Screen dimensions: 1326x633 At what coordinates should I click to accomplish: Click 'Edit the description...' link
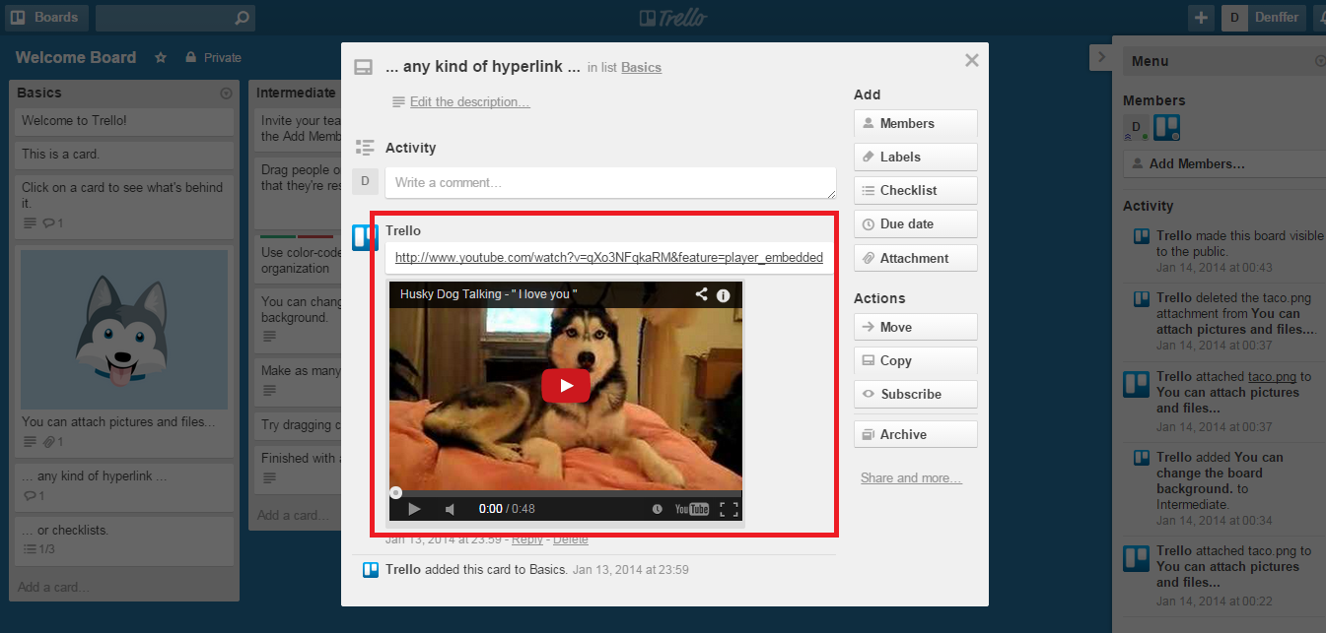tap(469, 102)
